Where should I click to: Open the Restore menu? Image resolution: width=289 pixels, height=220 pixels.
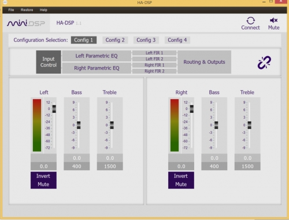(x=27, y=10)
